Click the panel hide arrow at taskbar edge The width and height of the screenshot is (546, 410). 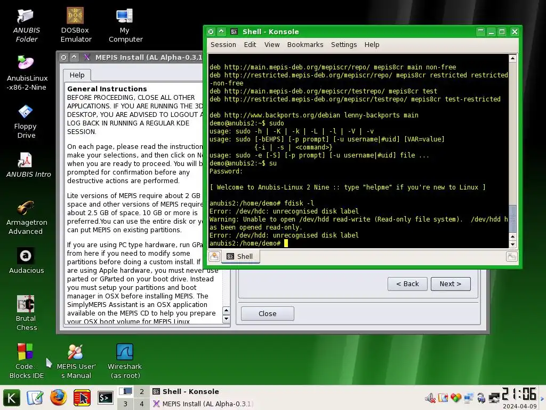click(x=542, y=398)
